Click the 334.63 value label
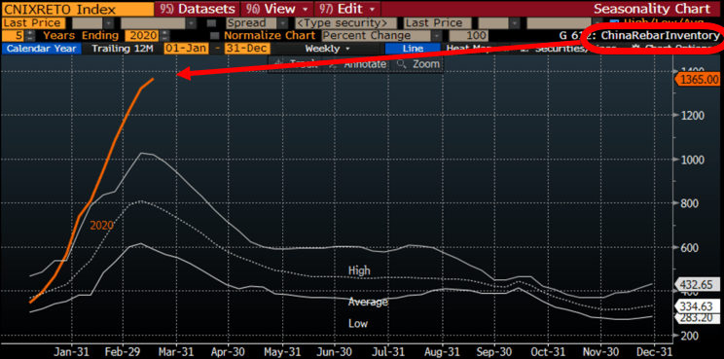Screen dimensions: 724x359 pyautogui.click(x=698, y=305)
